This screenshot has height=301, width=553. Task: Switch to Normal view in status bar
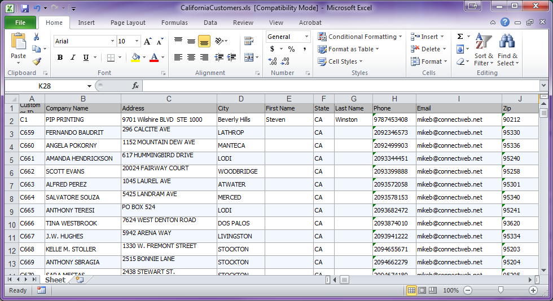411,290
